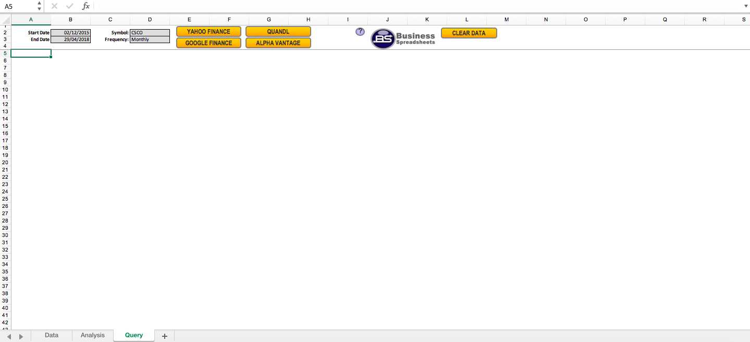Select the row 25 header

[5, 199]
